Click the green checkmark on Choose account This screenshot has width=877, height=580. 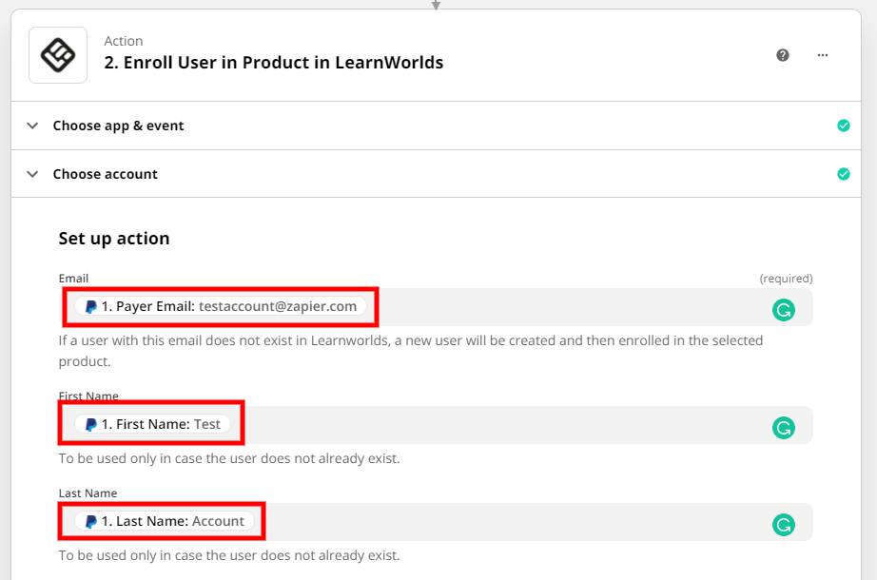pos(843,174)
